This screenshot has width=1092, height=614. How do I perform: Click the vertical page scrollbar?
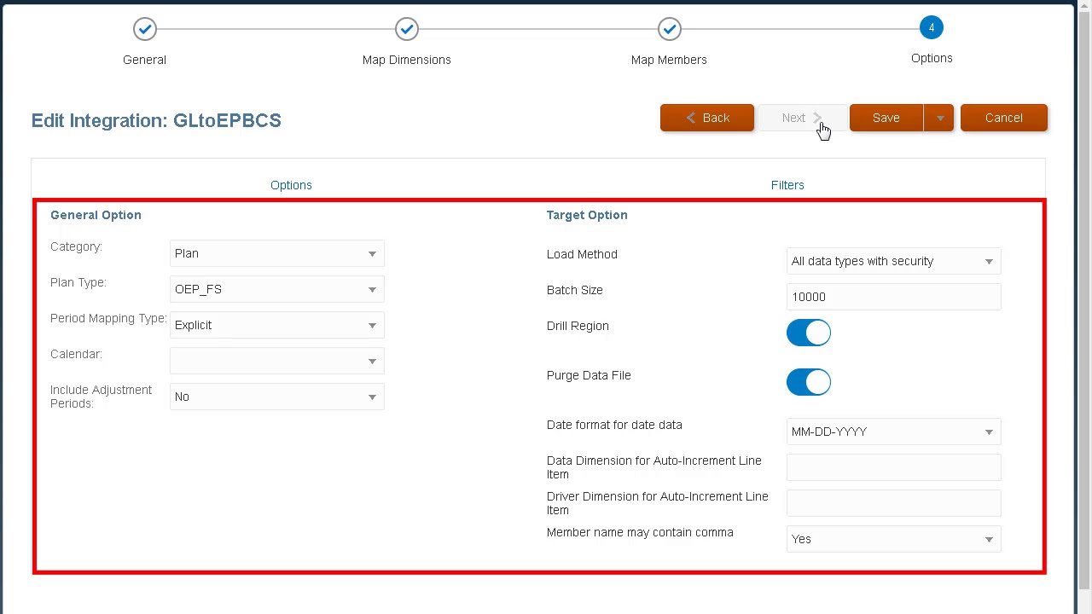[x=1084, y=298]
